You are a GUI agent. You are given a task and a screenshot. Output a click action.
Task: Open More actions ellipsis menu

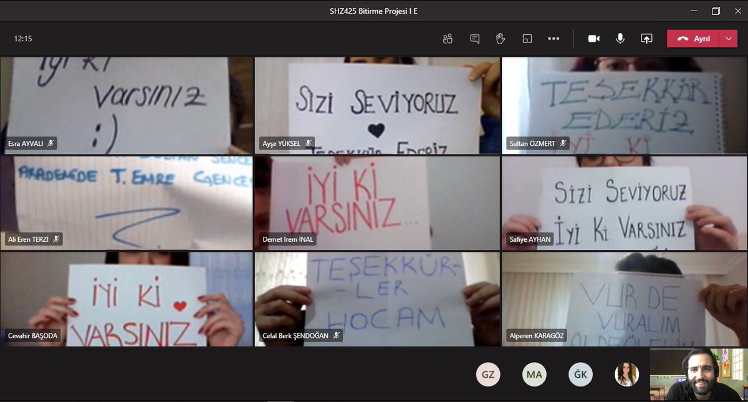click(x=554, y=39)
